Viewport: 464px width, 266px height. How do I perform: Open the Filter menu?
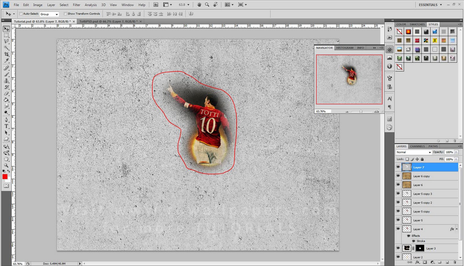[x=77, y=5]
